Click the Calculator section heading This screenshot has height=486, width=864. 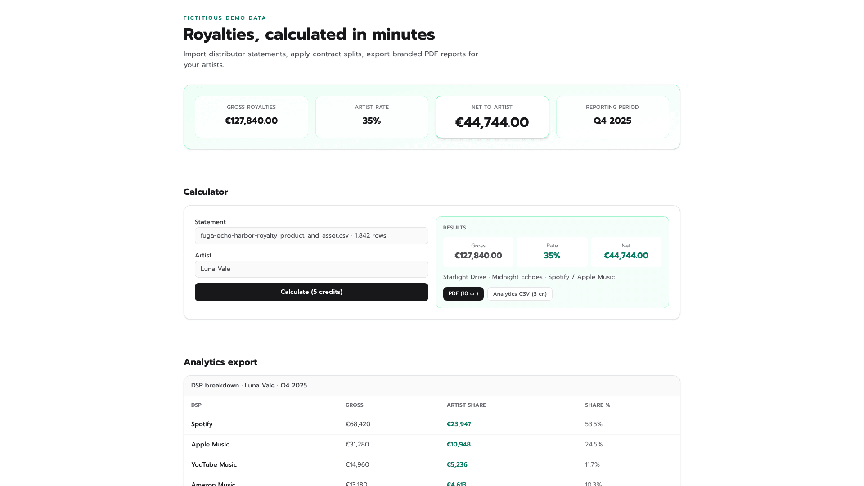(x=206, y=192)
